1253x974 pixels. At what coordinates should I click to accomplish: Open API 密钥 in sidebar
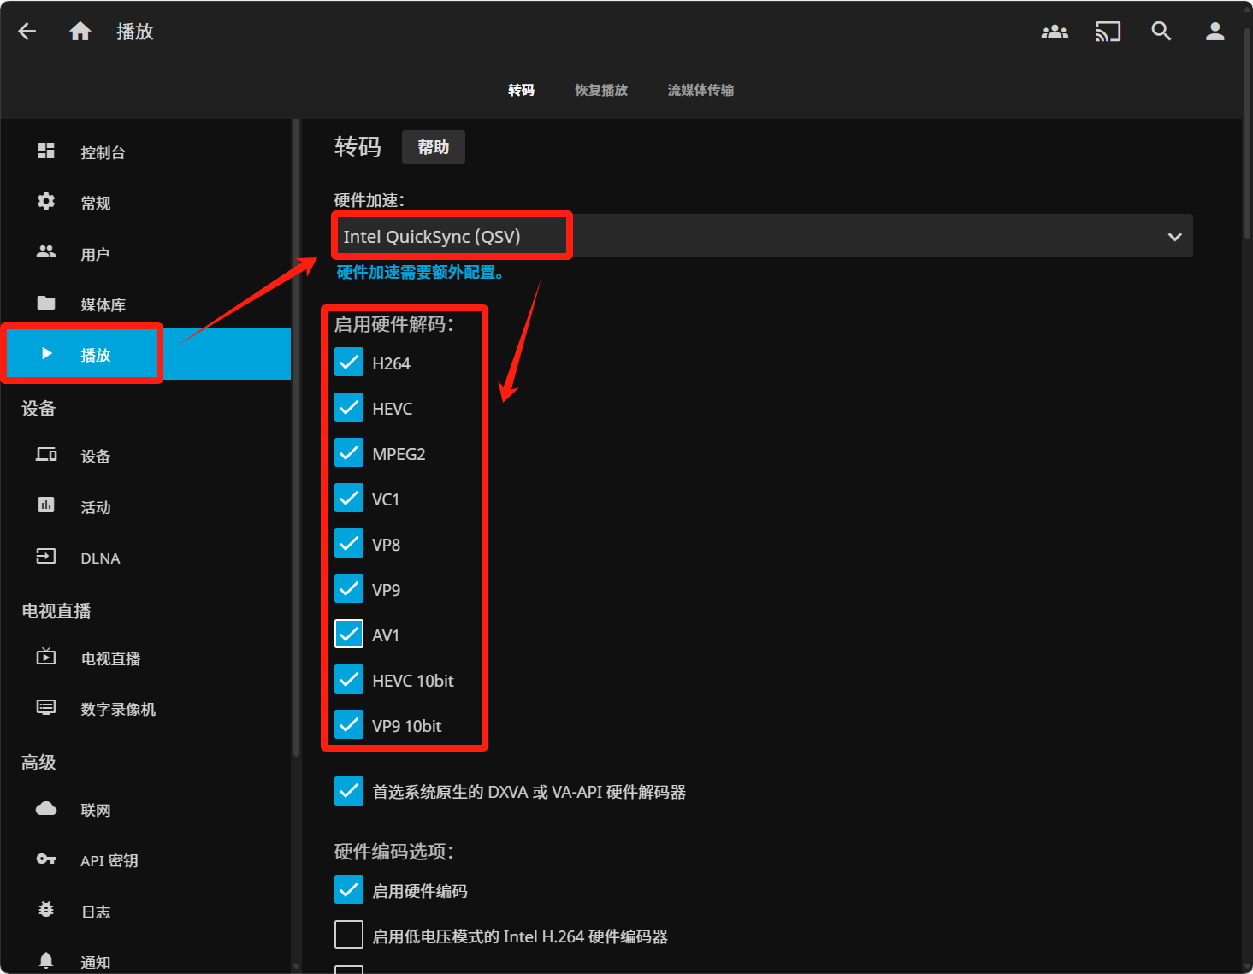(x=109, y=860)
